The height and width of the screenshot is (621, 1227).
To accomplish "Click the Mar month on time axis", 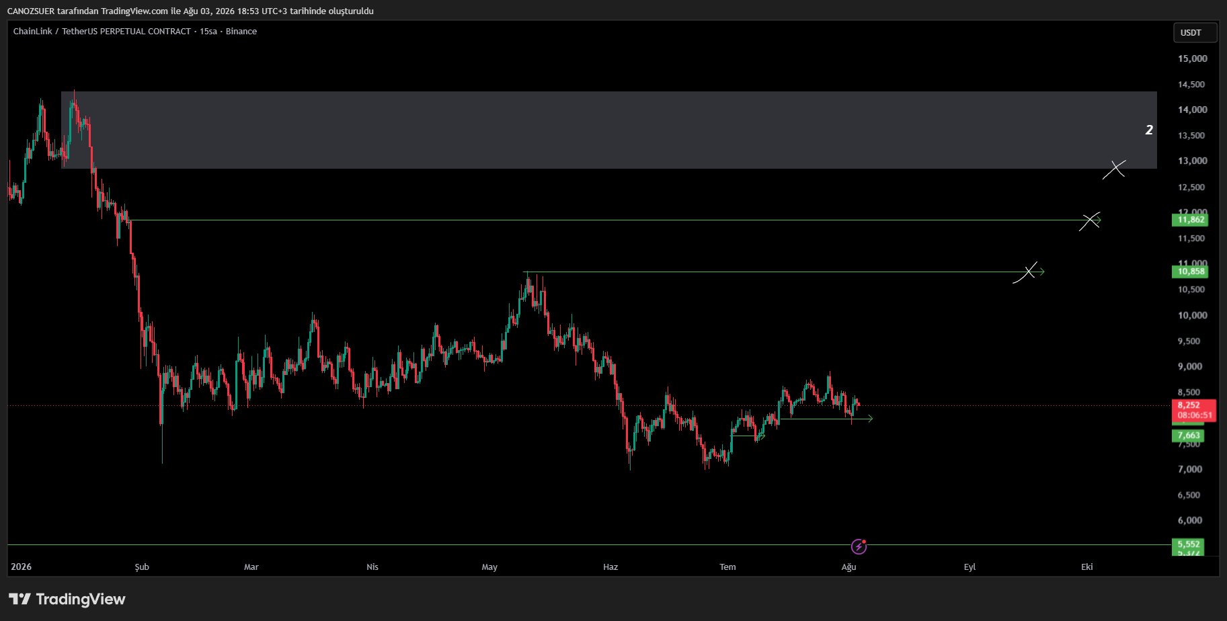I will (251, 567).
